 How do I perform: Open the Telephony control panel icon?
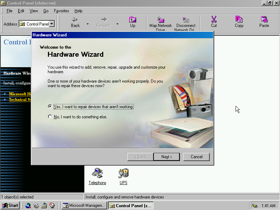point(97,173)
